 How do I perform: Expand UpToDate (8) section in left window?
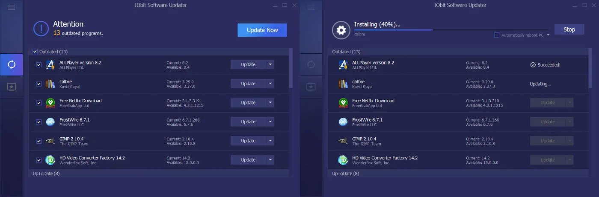159,174
